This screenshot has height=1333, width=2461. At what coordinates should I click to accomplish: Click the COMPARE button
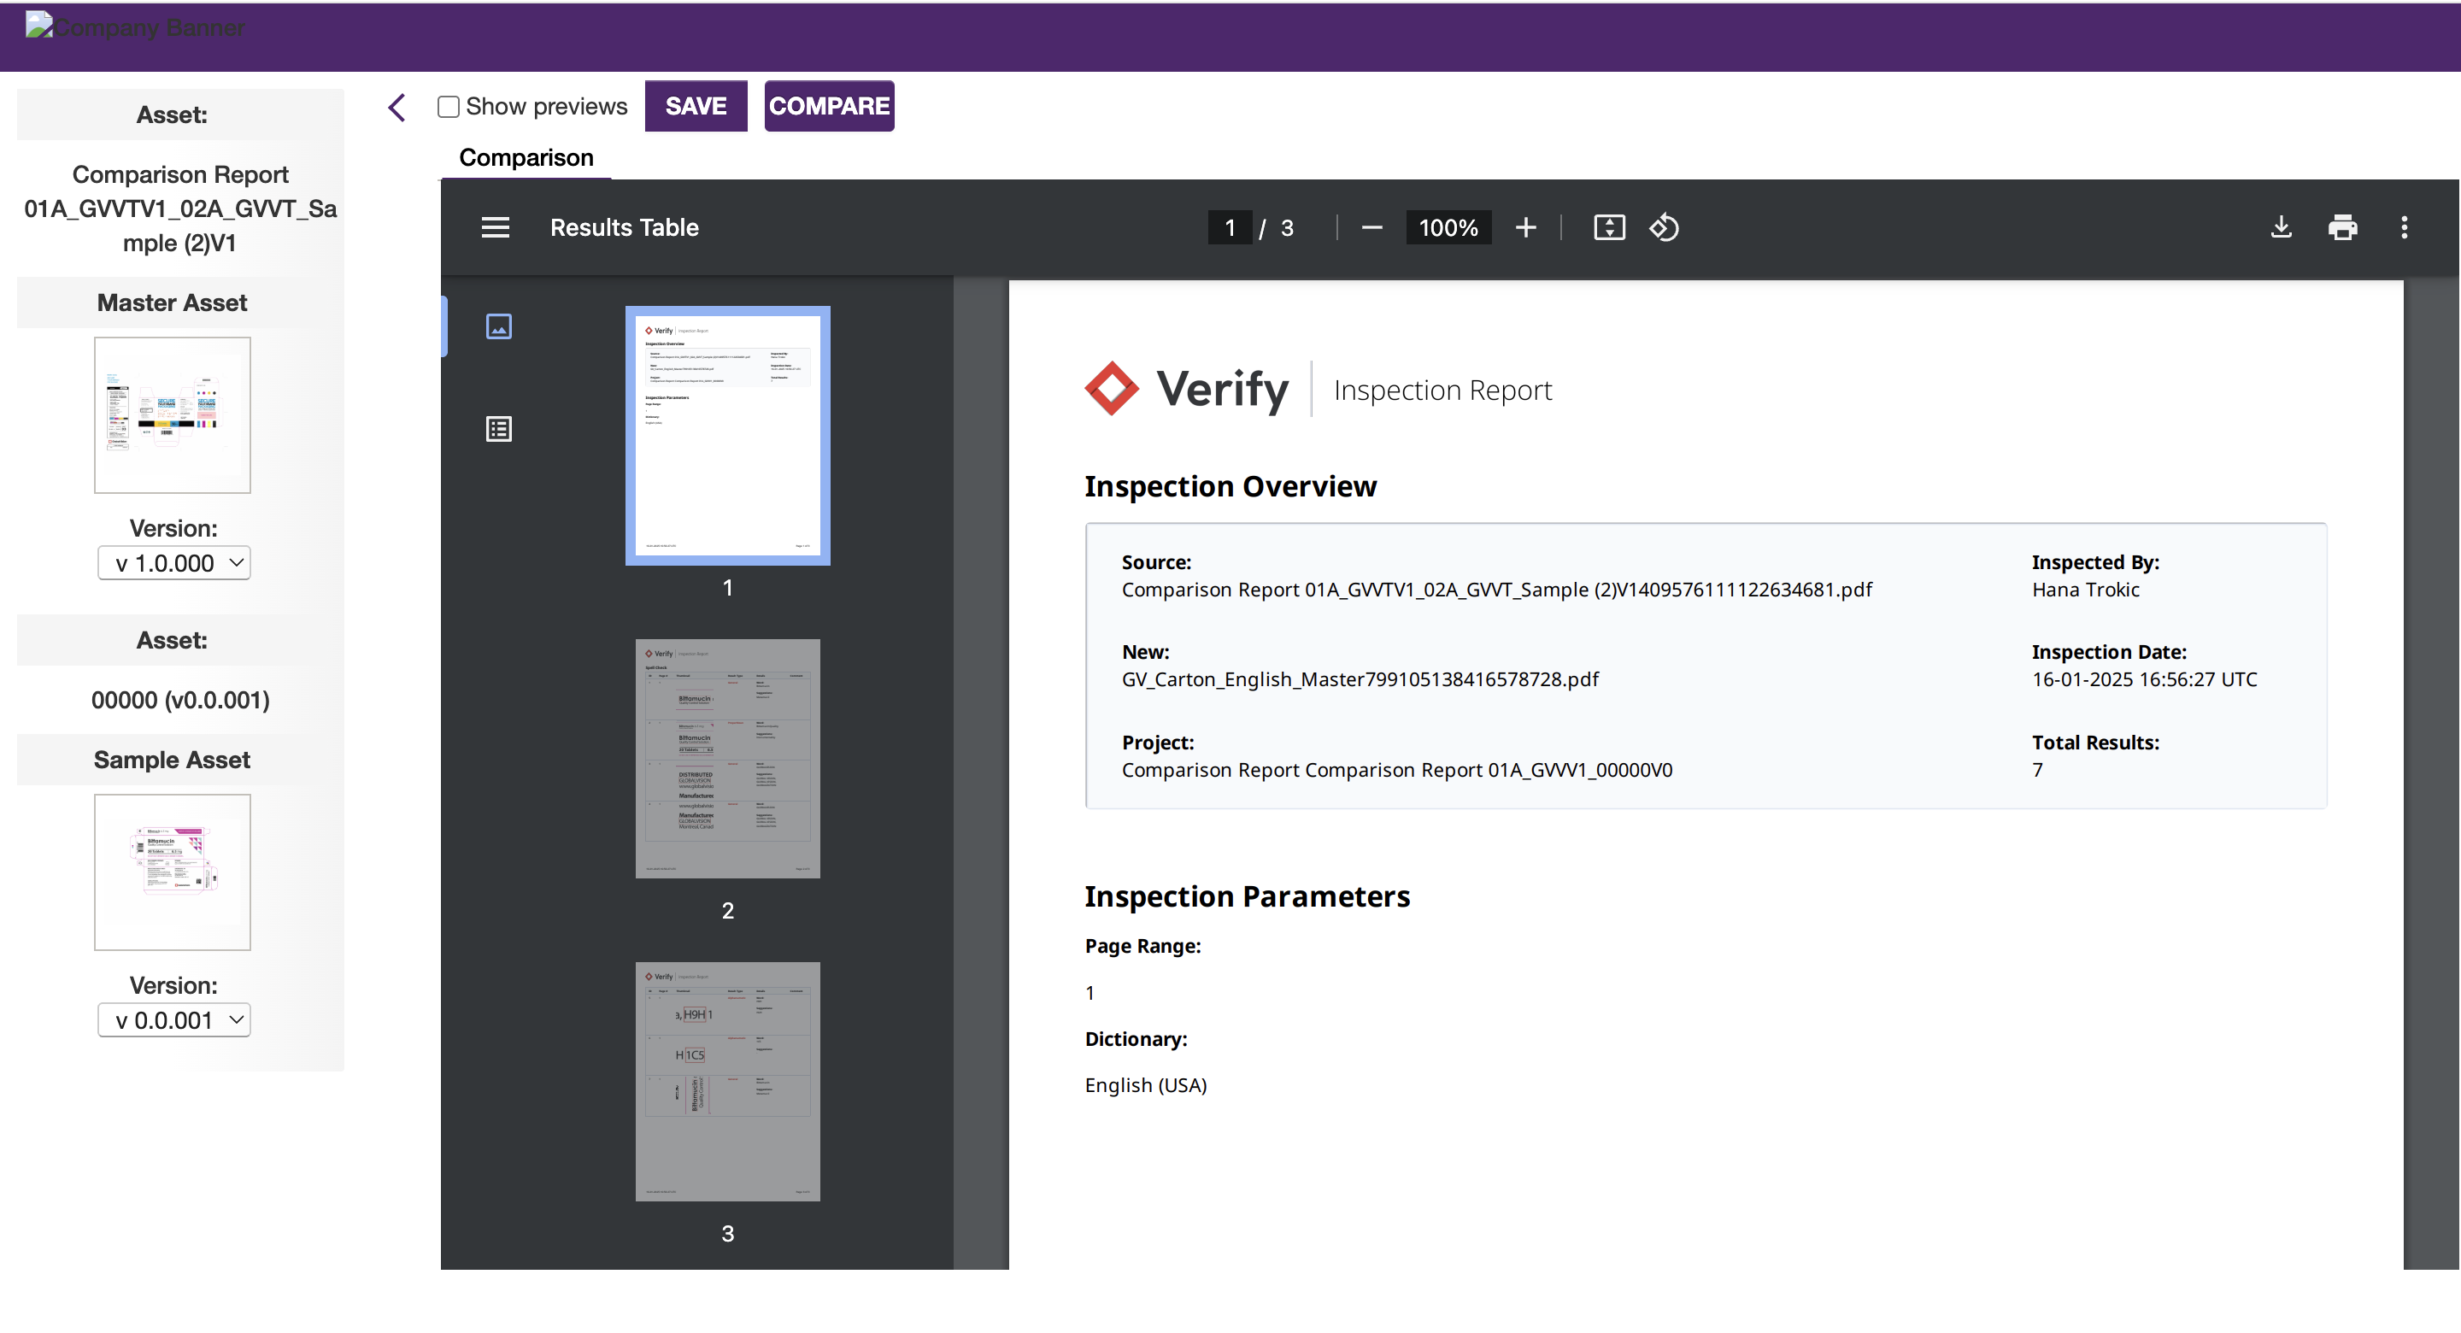[828, 106]
